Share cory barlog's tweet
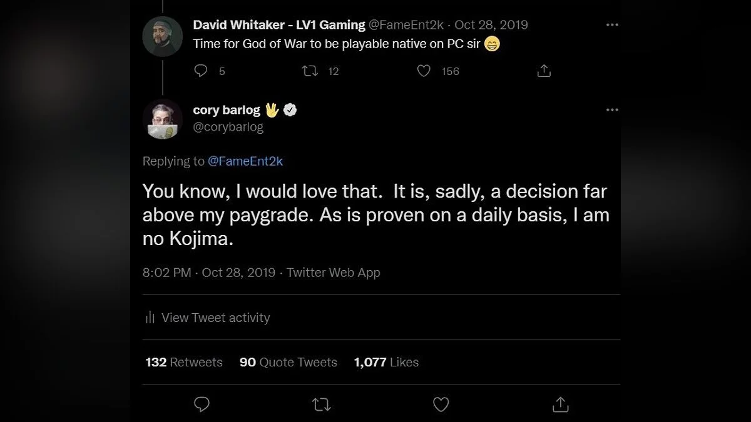The width and height of the screenshot is (751, 422). pyautogui.click(x=561, y=404)
